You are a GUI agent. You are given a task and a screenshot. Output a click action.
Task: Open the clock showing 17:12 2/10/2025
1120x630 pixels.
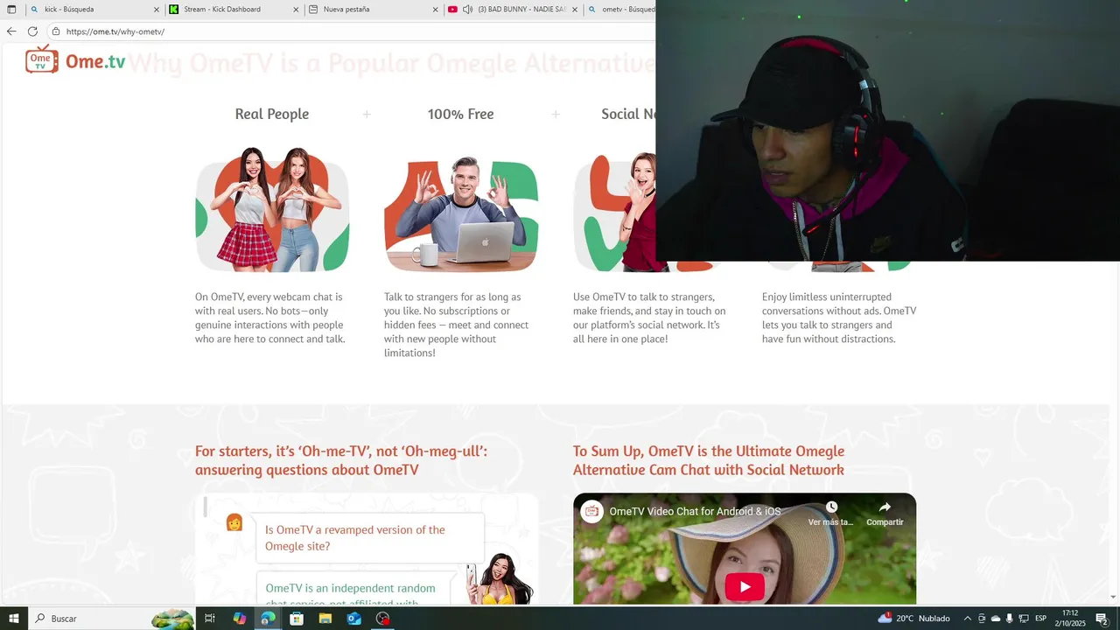(x=1069, y=619)
